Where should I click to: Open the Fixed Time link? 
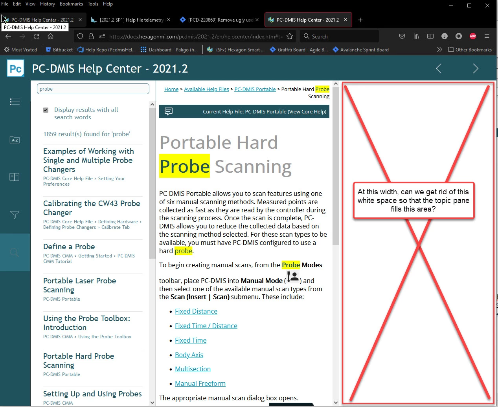(x=191, y=340)
